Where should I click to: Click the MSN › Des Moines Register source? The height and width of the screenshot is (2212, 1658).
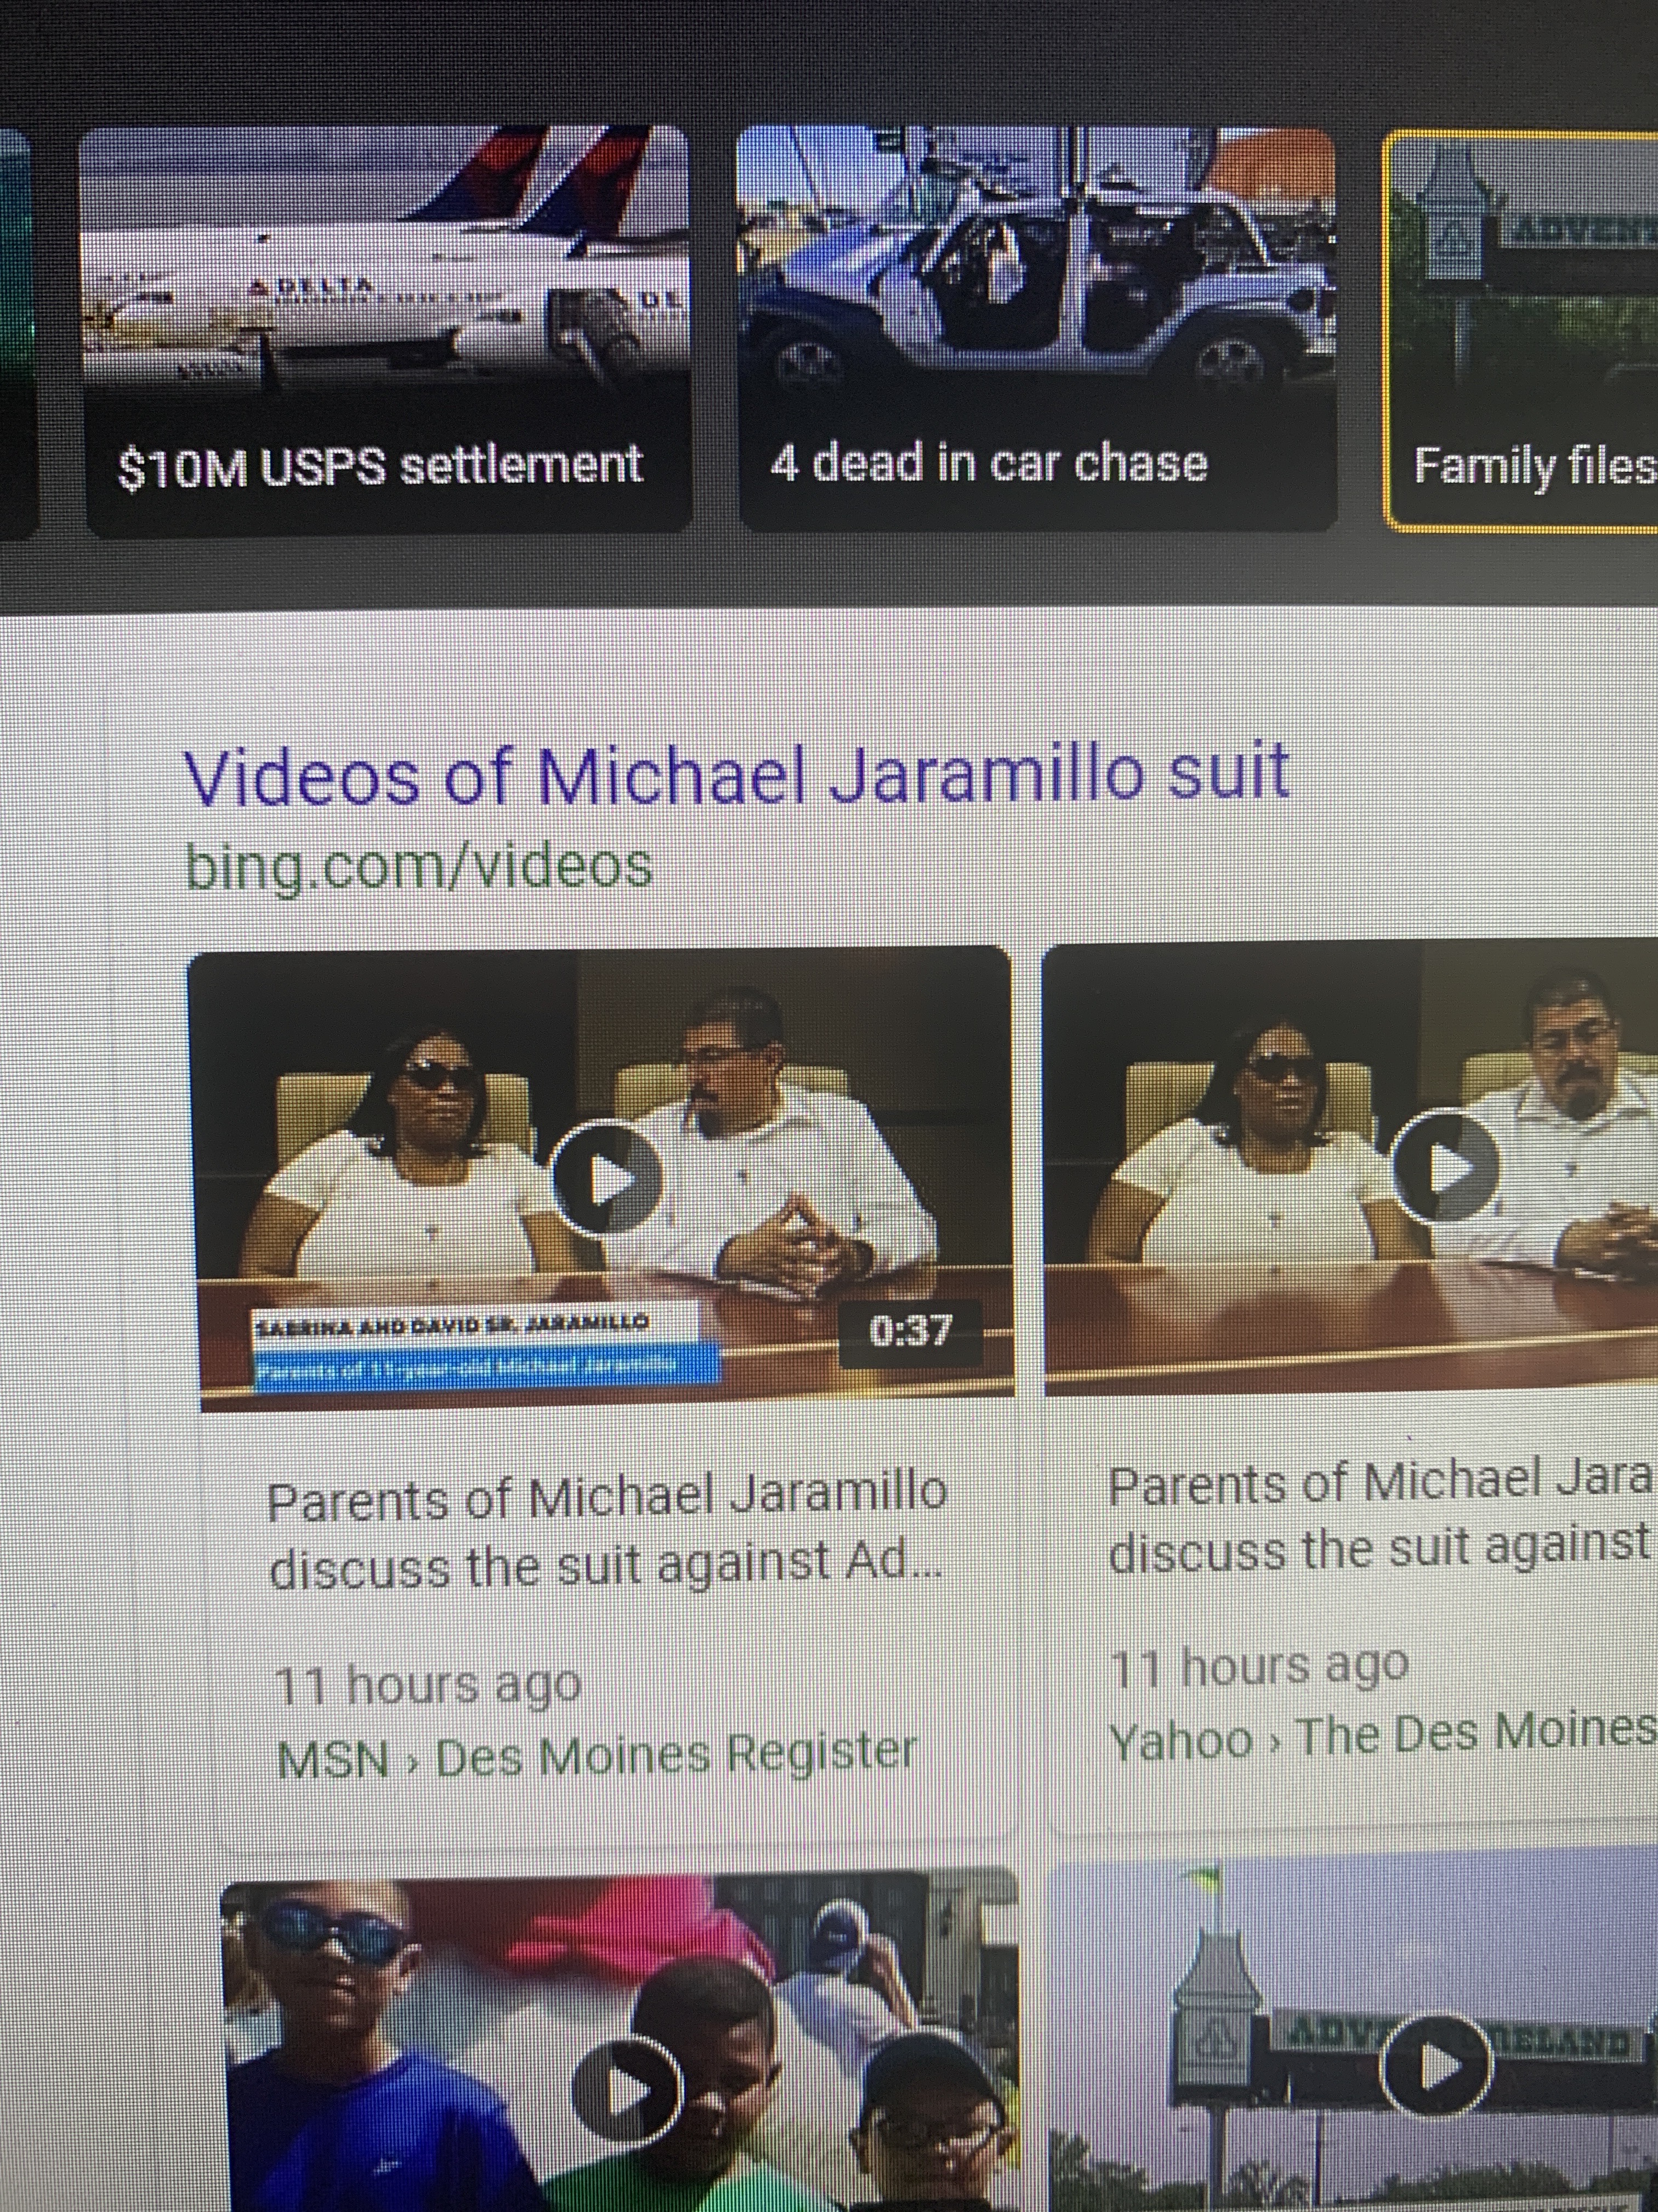pos(598,1756)
